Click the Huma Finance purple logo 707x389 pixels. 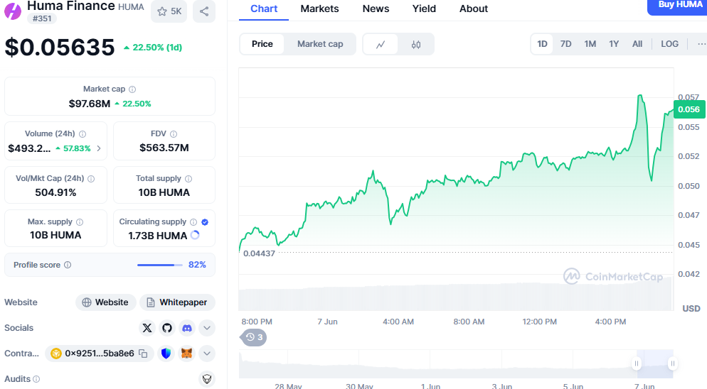point(13,11)
